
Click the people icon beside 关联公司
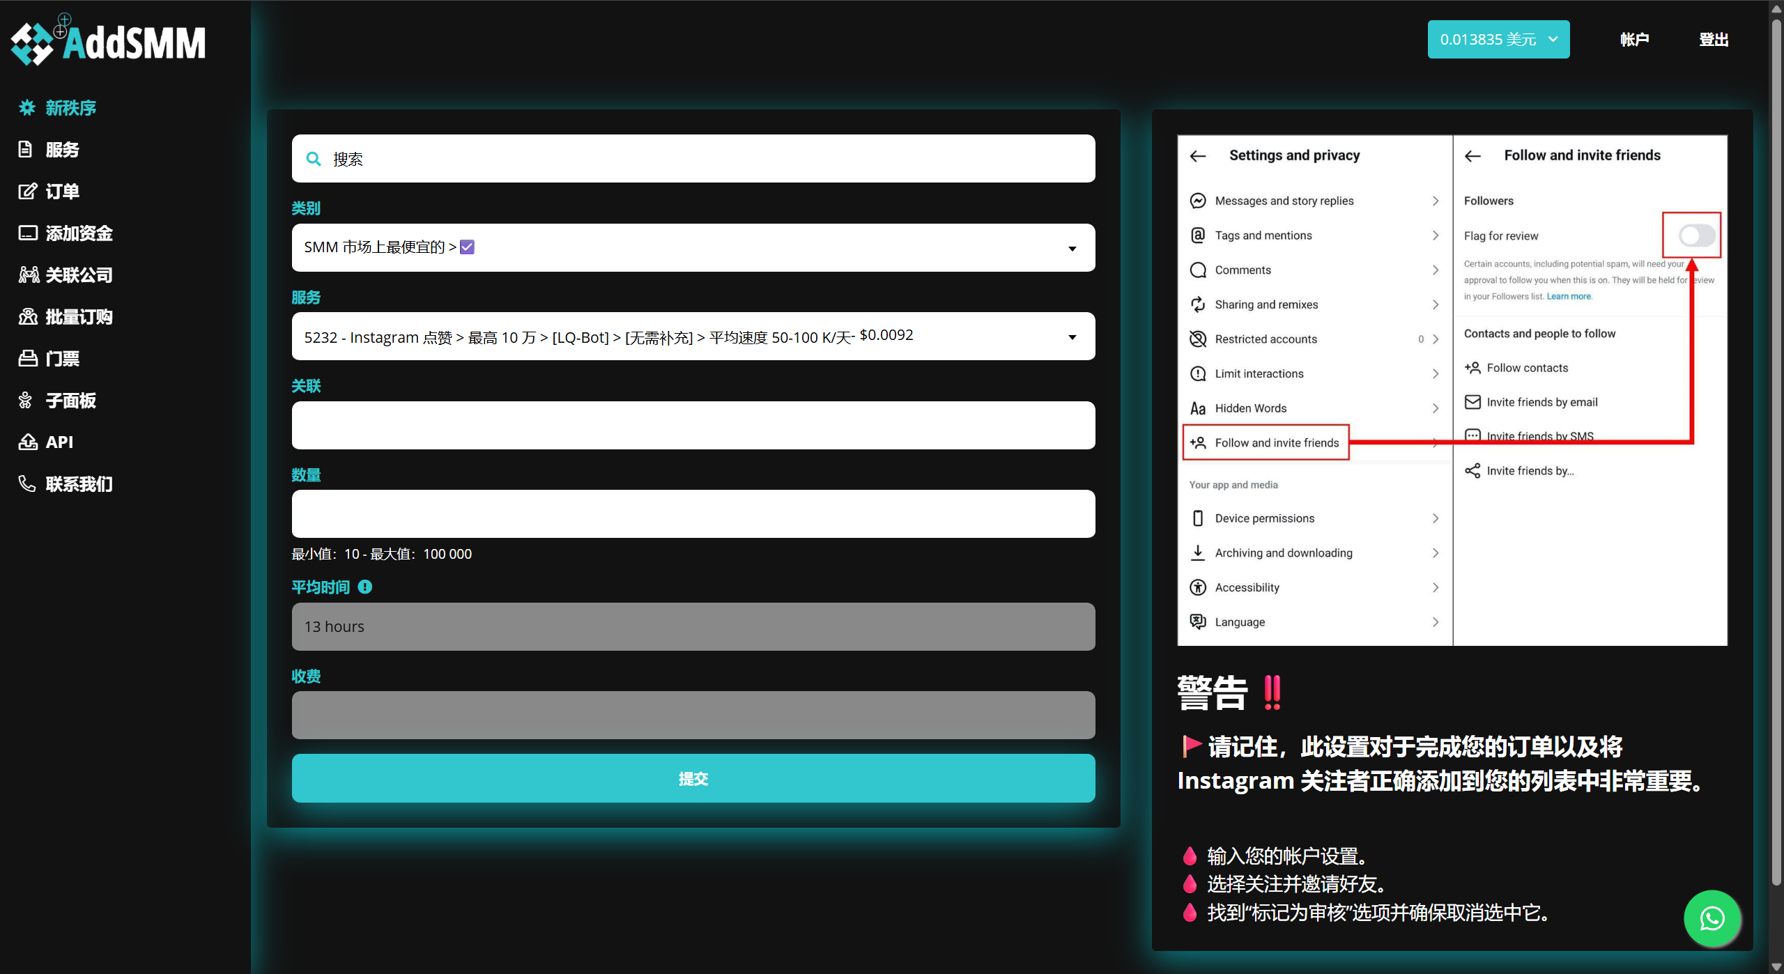tap(29, 275)
